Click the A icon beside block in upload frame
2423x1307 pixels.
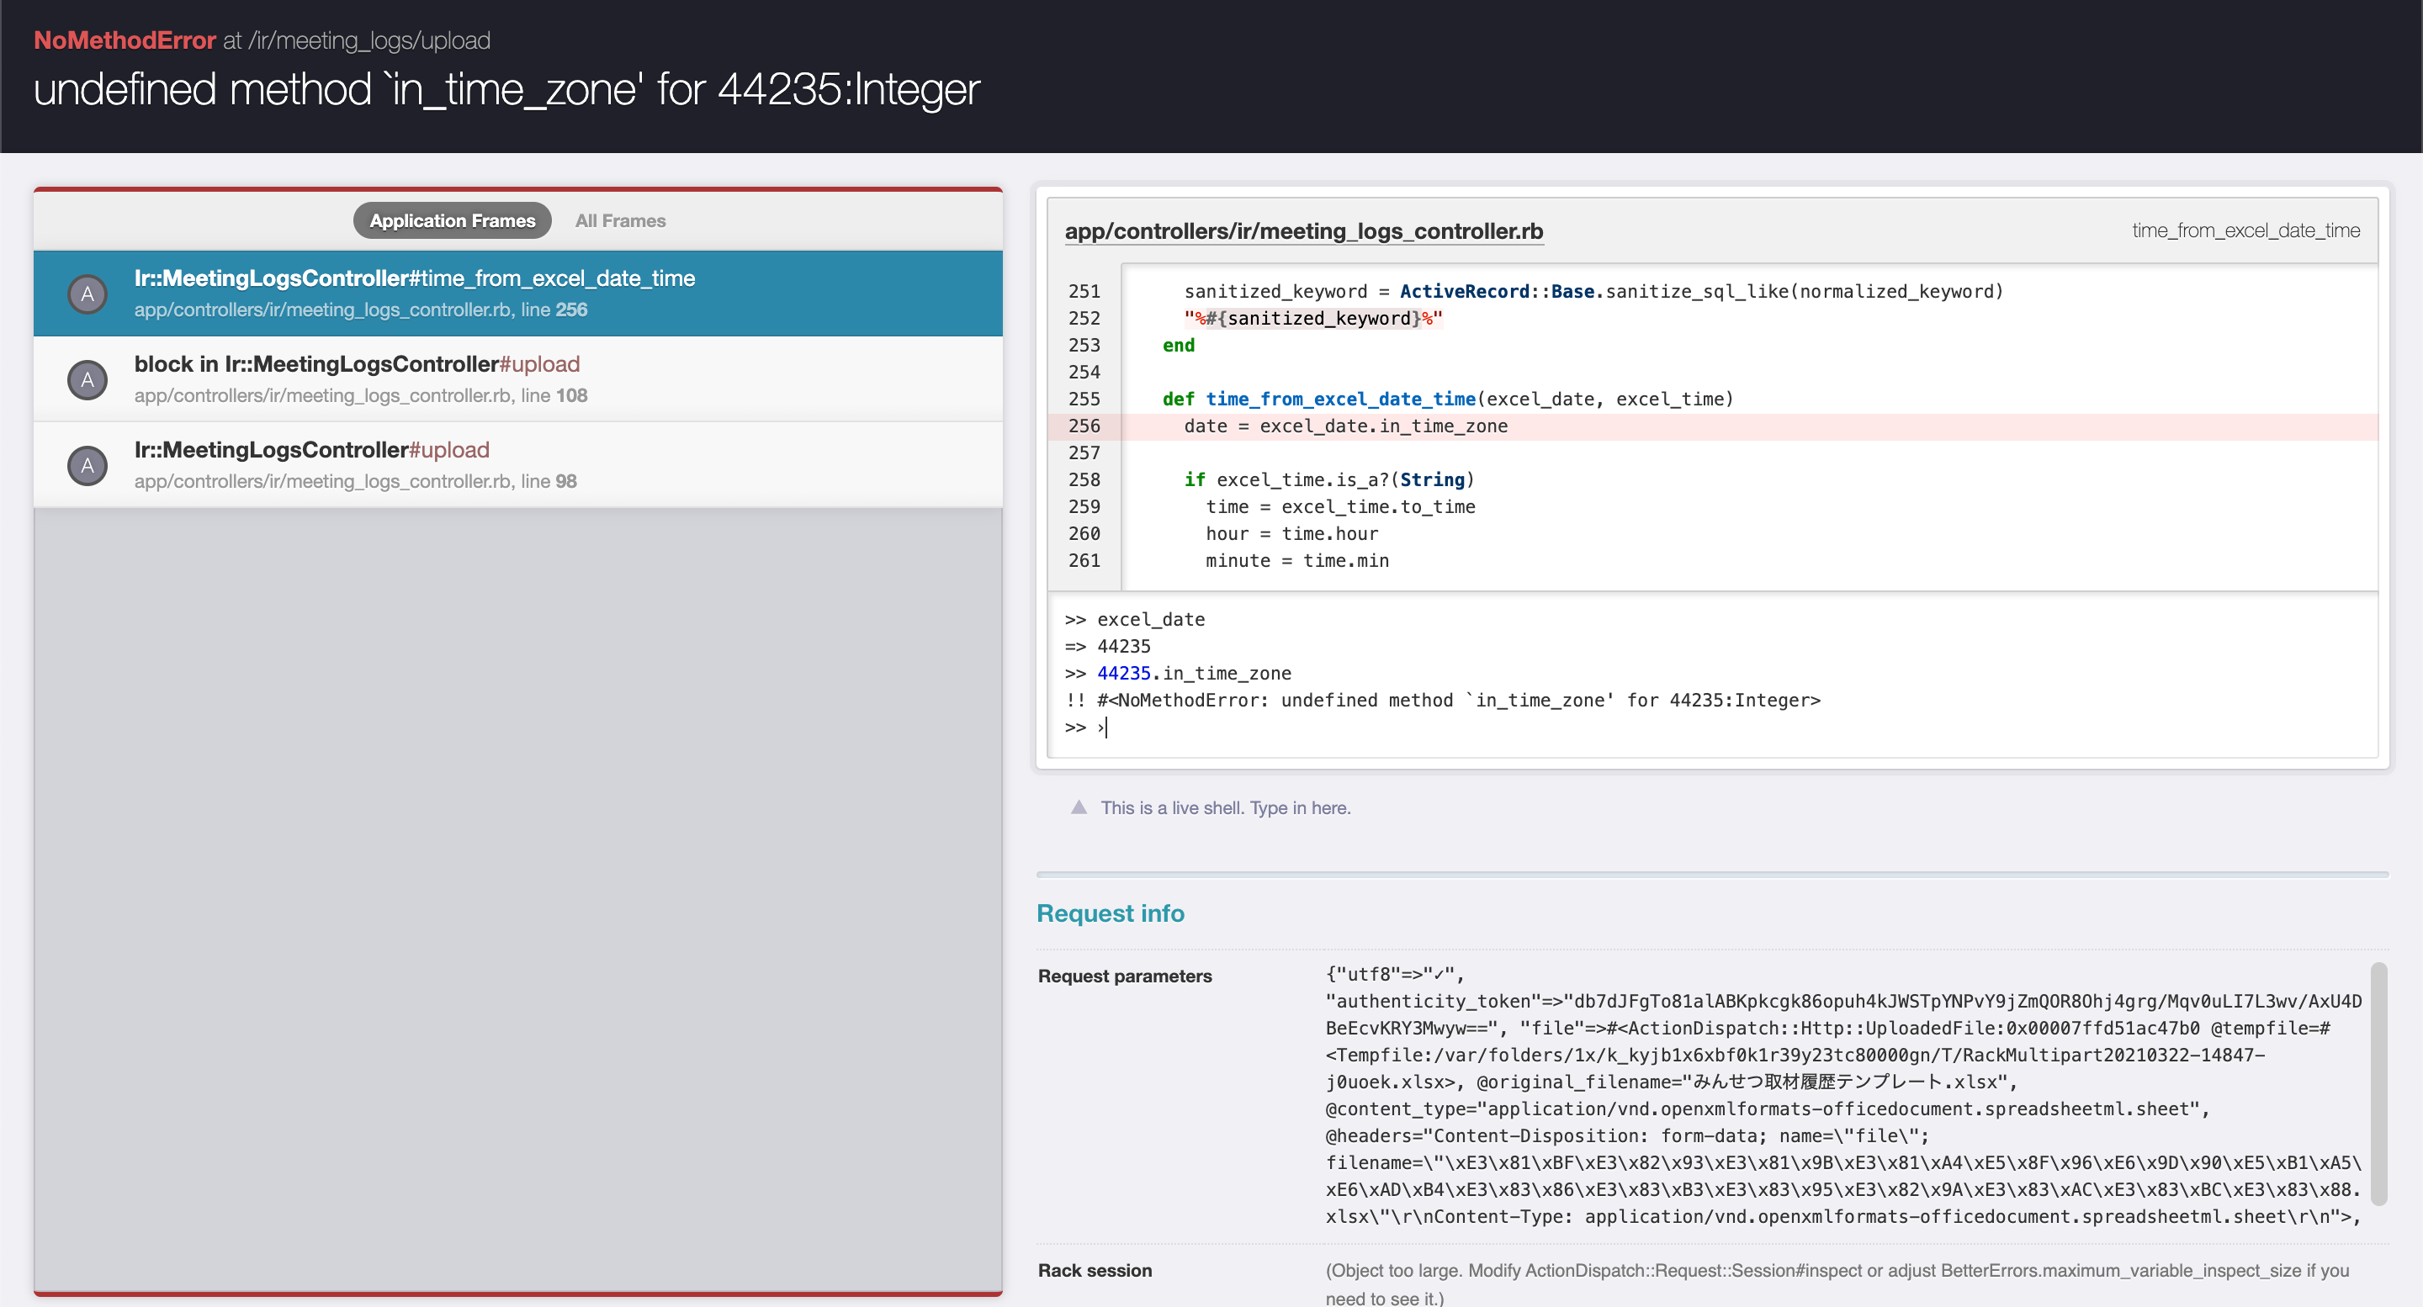click(87, 380)
